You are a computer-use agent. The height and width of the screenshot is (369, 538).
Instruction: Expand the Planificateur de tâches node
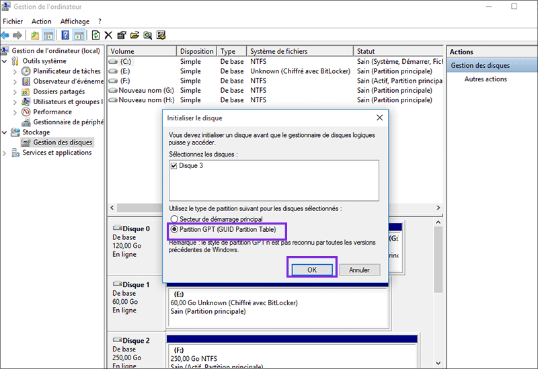pos(16,71)
